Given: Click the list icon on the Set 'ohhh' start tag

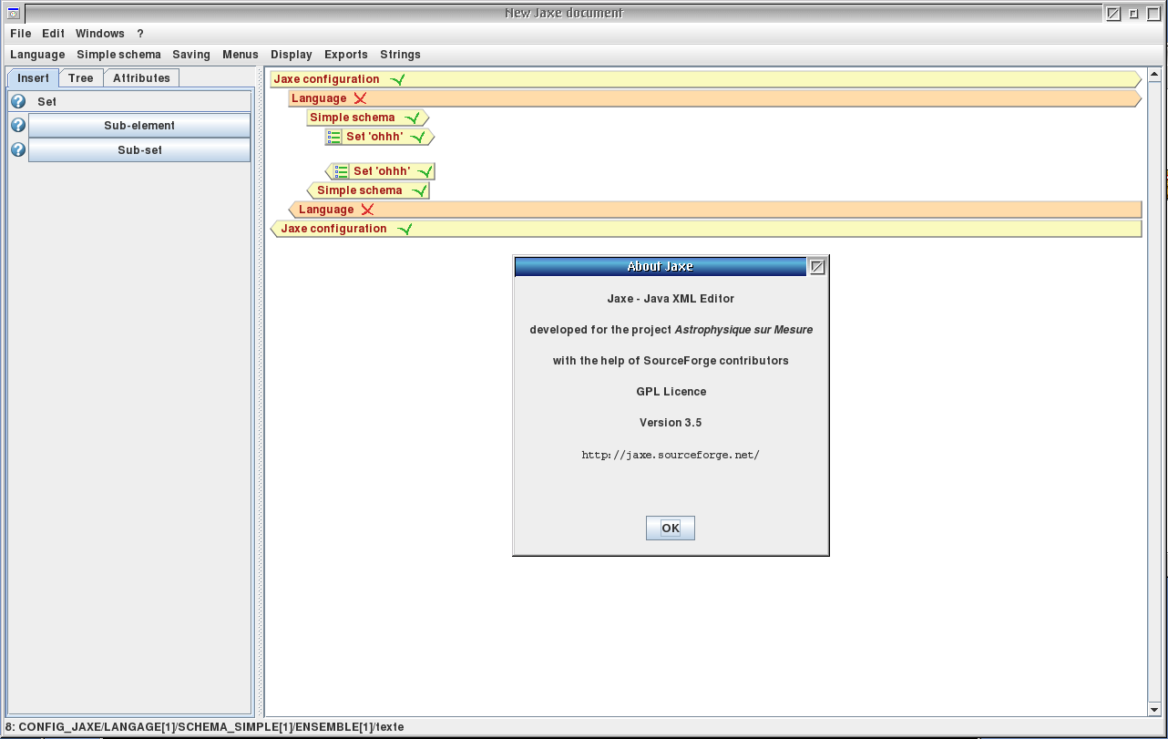Looking at the screenshot, I should (x=334, y=137).
